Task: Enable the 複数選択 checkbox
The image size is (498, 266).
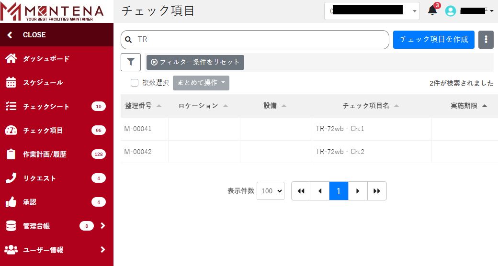Action: tap(135, 83)
